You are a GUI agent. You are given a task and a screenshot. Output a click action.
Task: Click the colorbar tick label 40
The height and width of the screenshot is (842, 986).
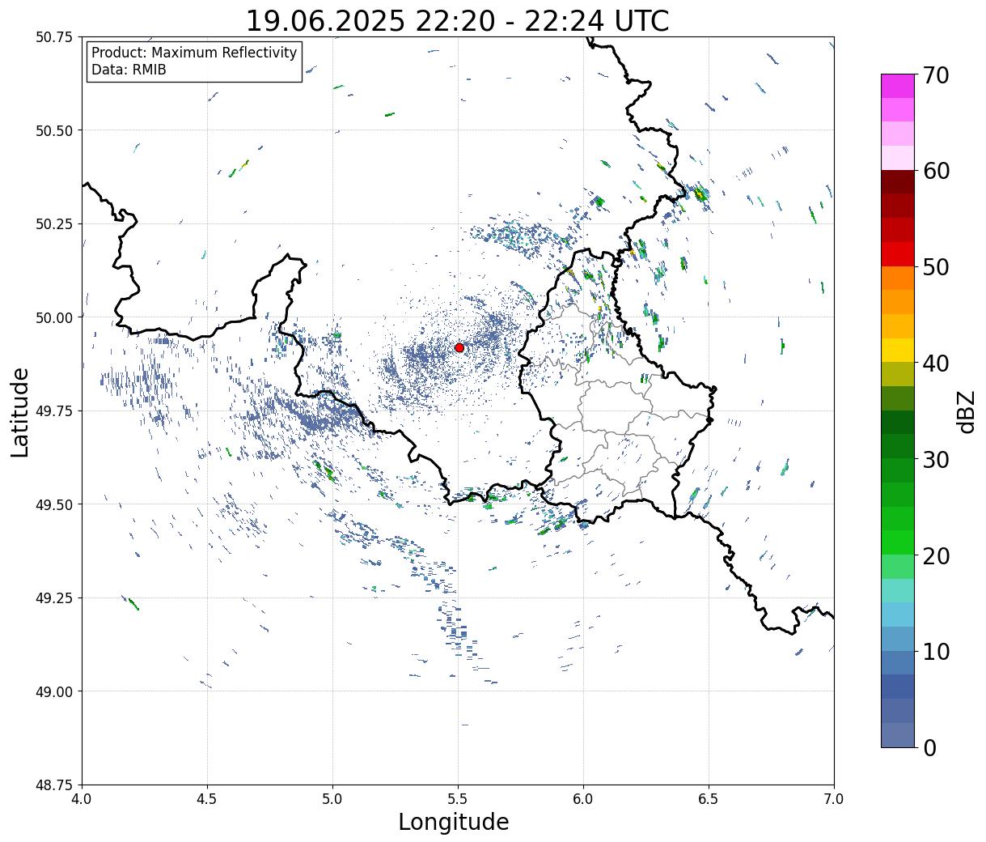point(935,364)
